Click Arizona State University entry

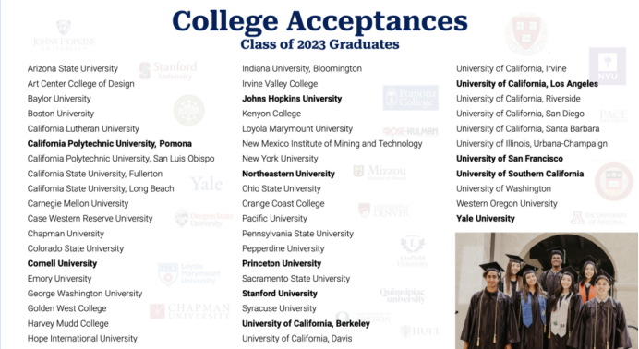[x=73, y=69]
